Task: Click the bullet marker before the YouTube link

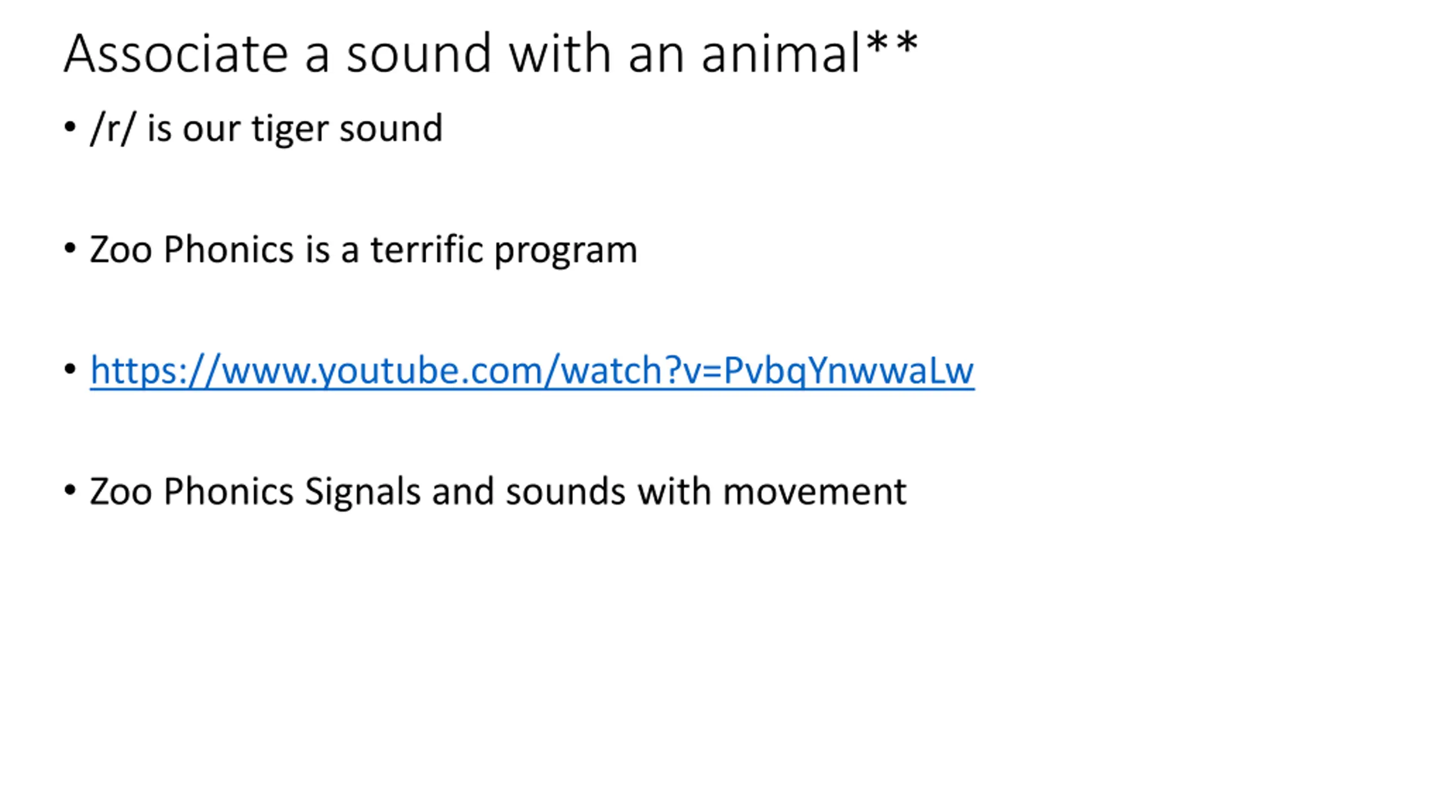Action: [70, 369]
